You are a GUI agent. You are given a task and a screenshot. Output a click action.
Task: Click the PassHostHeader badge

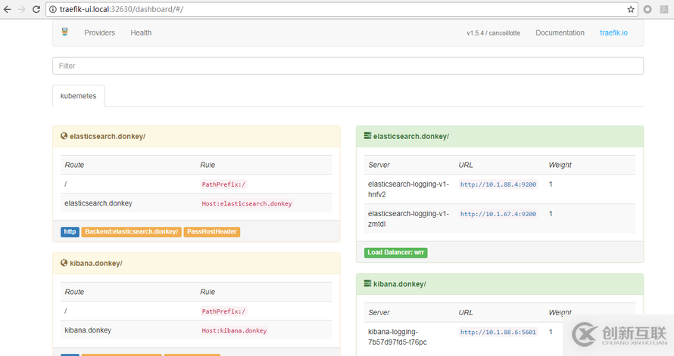pos(212,232)
